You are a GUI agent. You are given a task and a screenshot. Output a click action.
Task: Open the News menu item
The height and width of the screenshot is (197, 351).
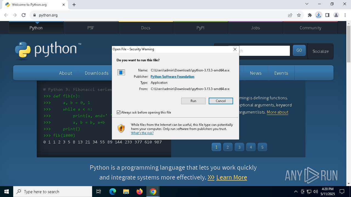point(256,73)
